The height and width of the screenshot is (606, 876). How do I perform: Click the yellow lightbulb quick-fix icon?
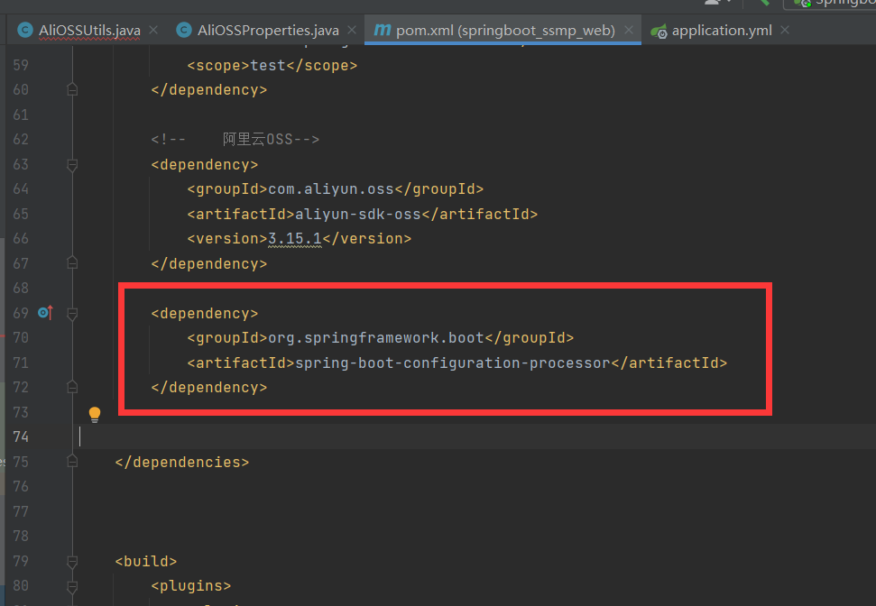click(95, 415)
